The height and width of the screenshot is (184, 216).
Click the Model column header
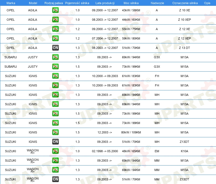pos(33,3)
